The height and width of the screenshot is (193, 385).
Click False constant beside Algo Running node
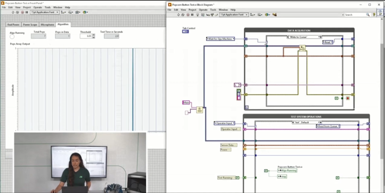[x=266, y=171]
